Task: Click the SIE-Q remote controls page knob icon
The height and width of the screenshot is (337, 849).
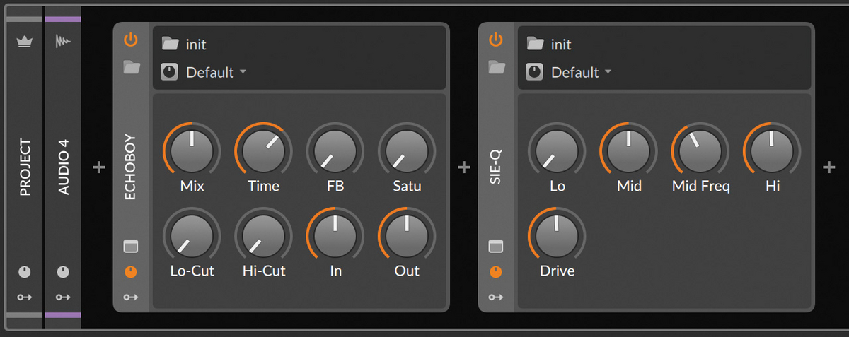Action: point(534,72)
